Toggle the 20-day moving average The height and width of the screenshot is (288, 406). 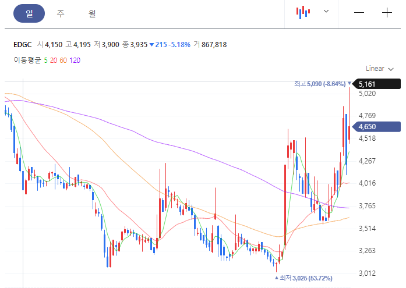pyautogui.click(x=54, y=61)
